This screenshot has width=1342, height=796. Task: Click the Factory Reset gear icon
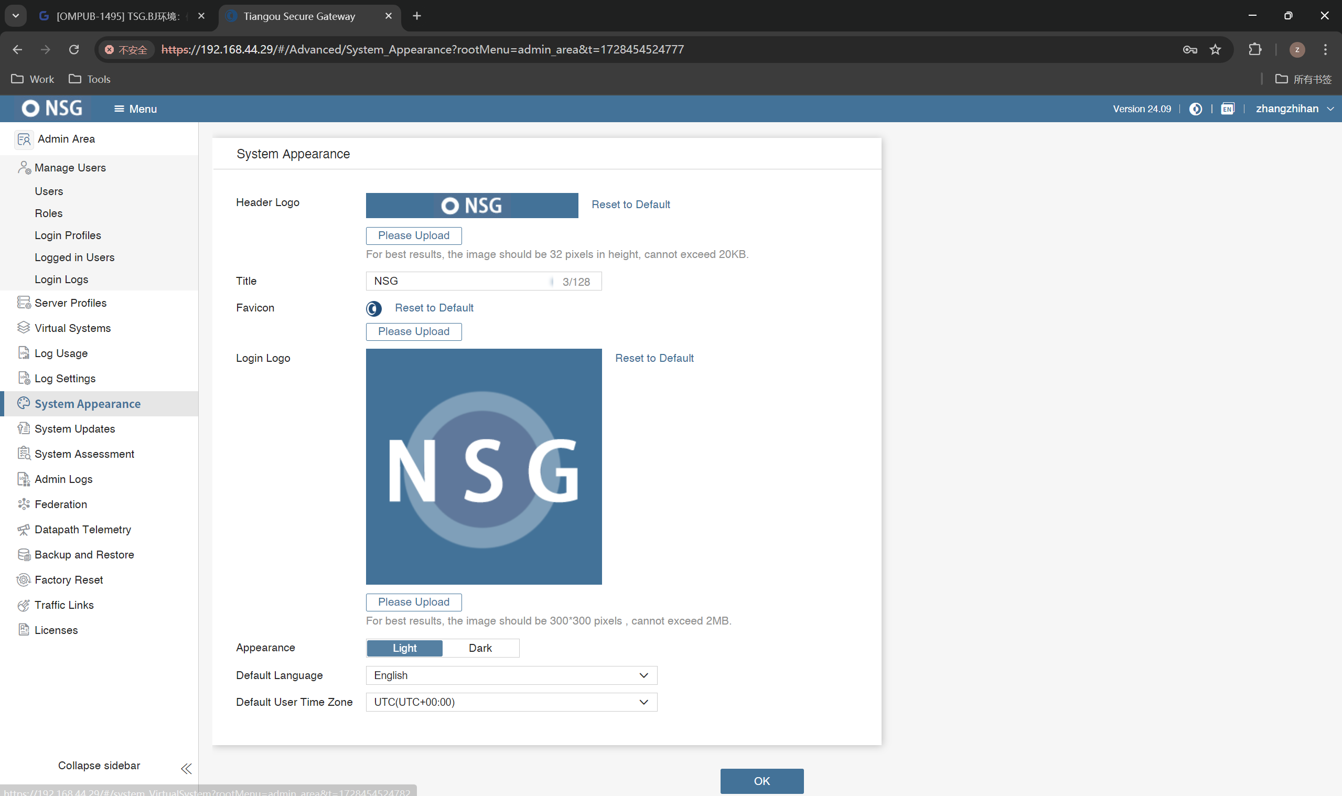click(x=24, y=580)
